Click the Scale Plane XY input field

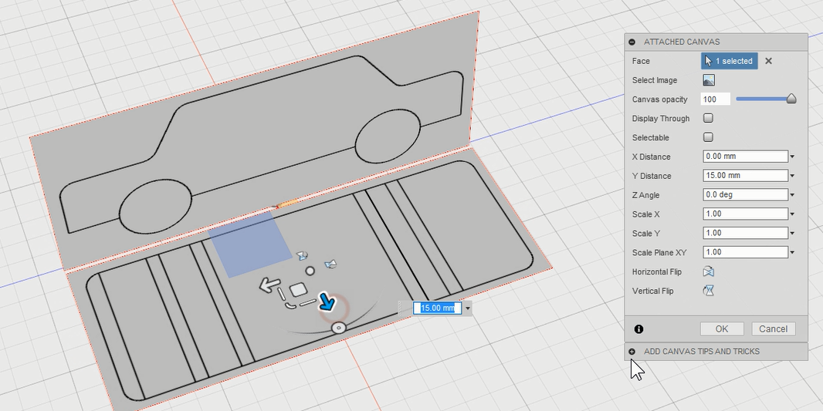(745, 252)
